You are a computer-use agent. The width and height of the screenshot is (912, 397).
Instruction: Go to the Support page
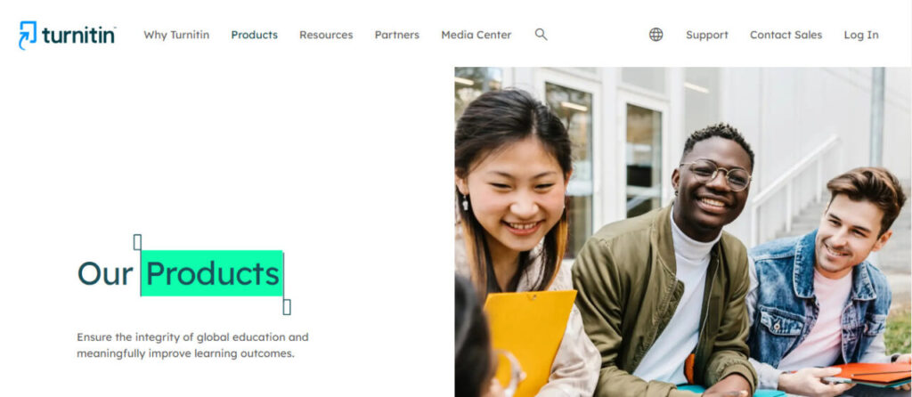[x=706, y=35]
